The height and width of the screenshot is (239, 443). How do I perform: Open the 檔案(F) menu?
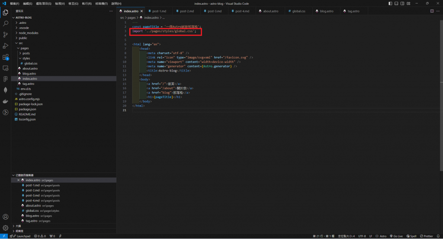(x=14, y=3)
